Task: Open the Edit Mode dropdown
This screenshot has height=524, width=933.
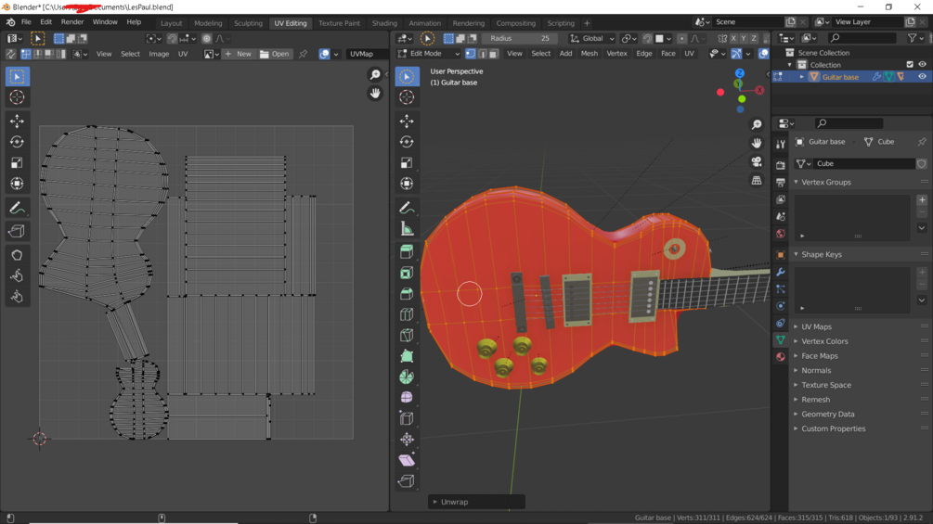Action: pos(429,54)
